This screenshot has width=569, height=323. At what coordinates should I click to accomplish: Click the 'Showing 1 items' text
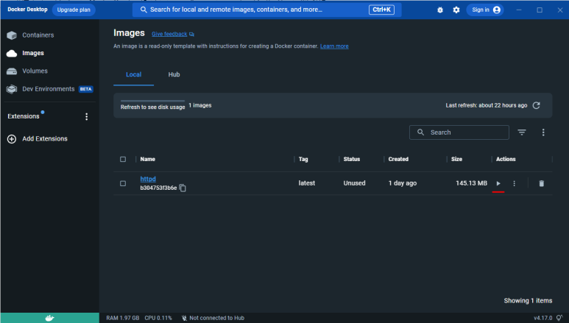pos(528,300)
